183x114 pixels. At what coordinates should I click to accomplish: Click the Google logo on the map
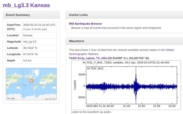pyautogui.click(x=11, y=98)
